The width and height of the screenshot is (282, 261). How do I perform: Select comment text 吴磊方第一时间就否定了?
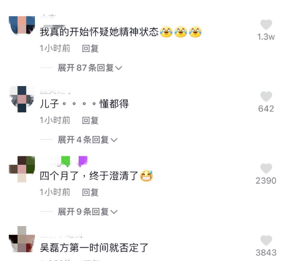94,248
